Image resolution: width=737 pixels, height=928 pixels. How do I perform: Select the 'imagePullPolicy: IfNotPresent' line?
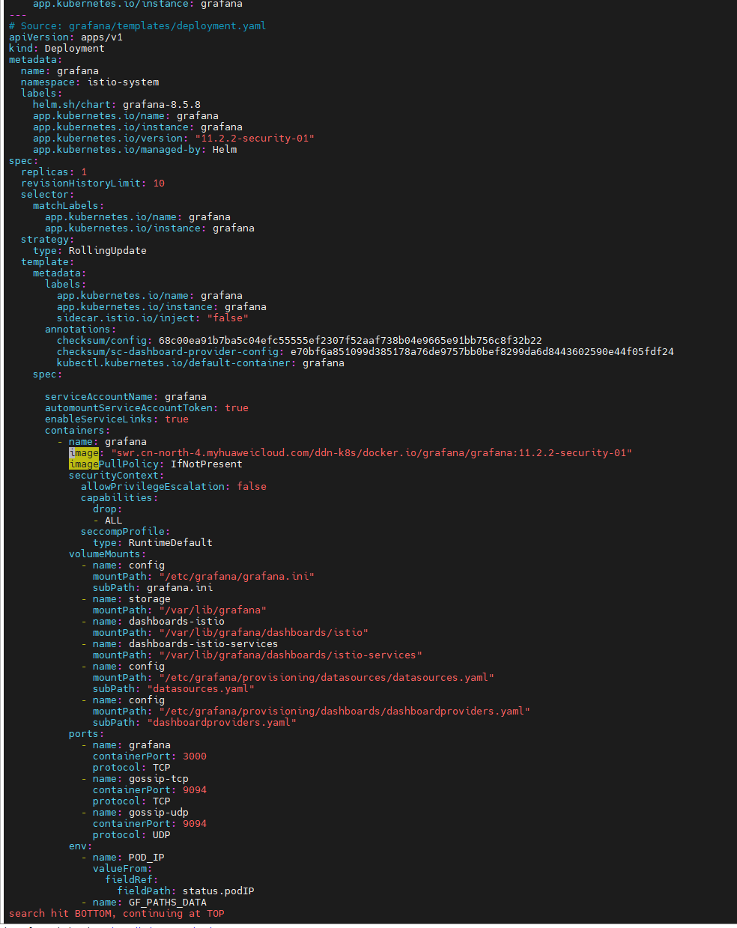tap(156, 464)
